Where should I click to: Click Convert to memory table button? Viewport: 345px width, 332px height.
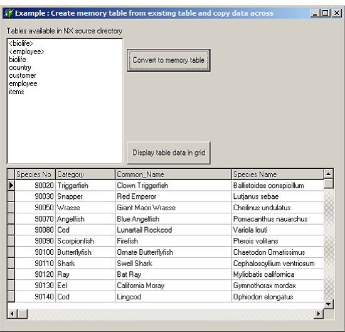point(169,60)
